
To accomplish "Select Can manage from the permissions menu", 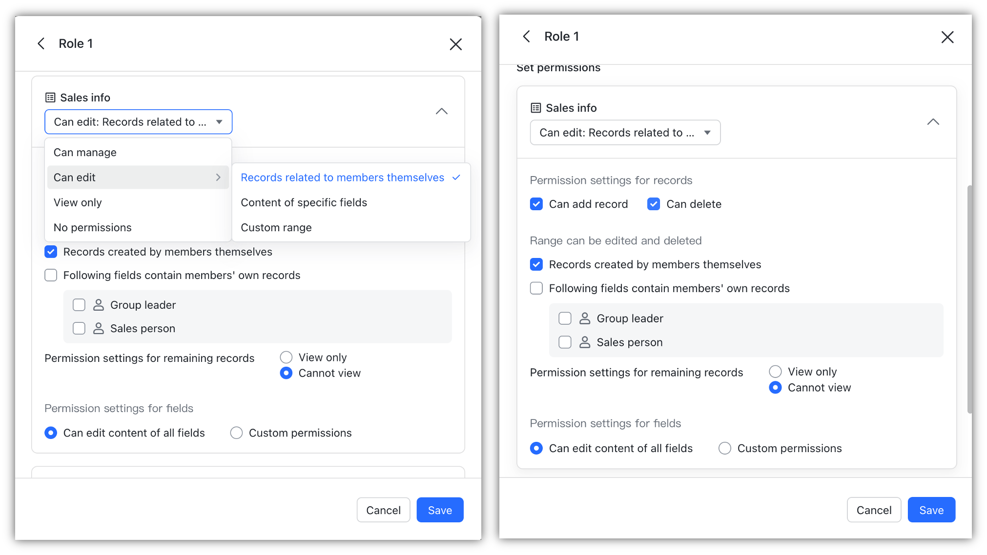I will point(85,152).
